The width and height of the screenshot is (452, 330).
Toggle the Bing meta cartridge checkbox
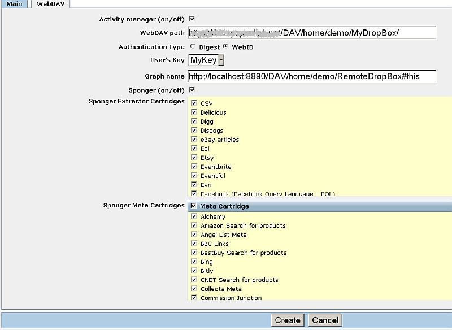click(x=194, y=262)
